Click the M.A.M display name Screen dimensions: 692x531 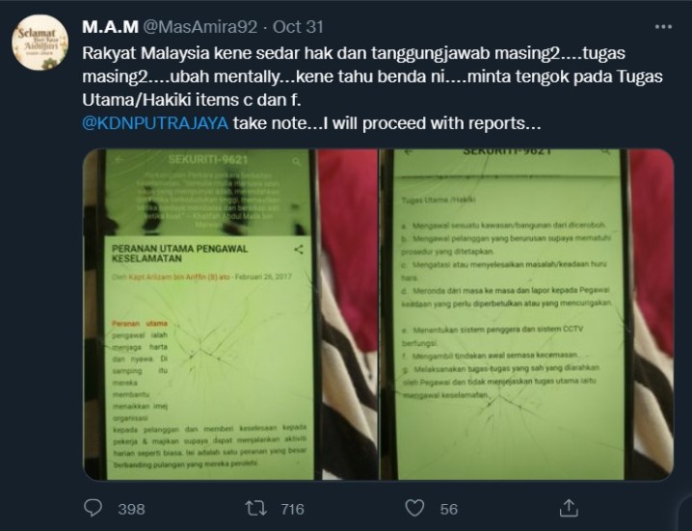pos(110,27)
